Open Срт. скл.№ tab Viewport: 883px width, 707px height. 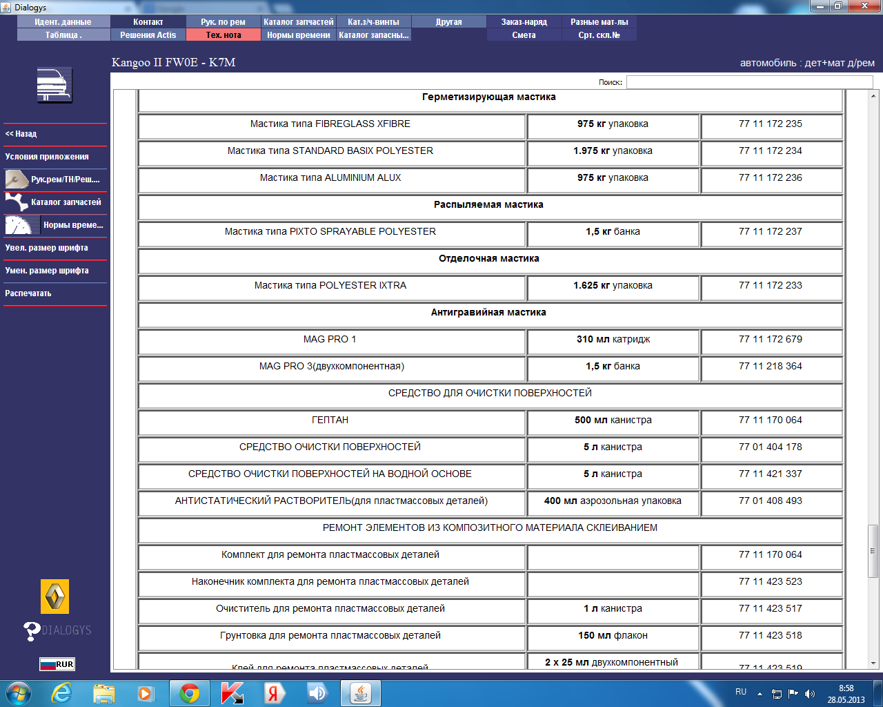pyautogui.click(x=599, y=35)
